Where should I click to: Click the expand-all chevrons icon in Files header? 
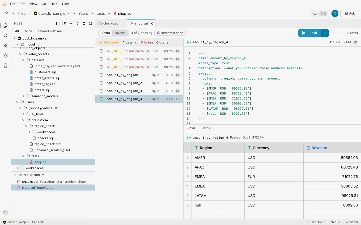tap(77, 23)
